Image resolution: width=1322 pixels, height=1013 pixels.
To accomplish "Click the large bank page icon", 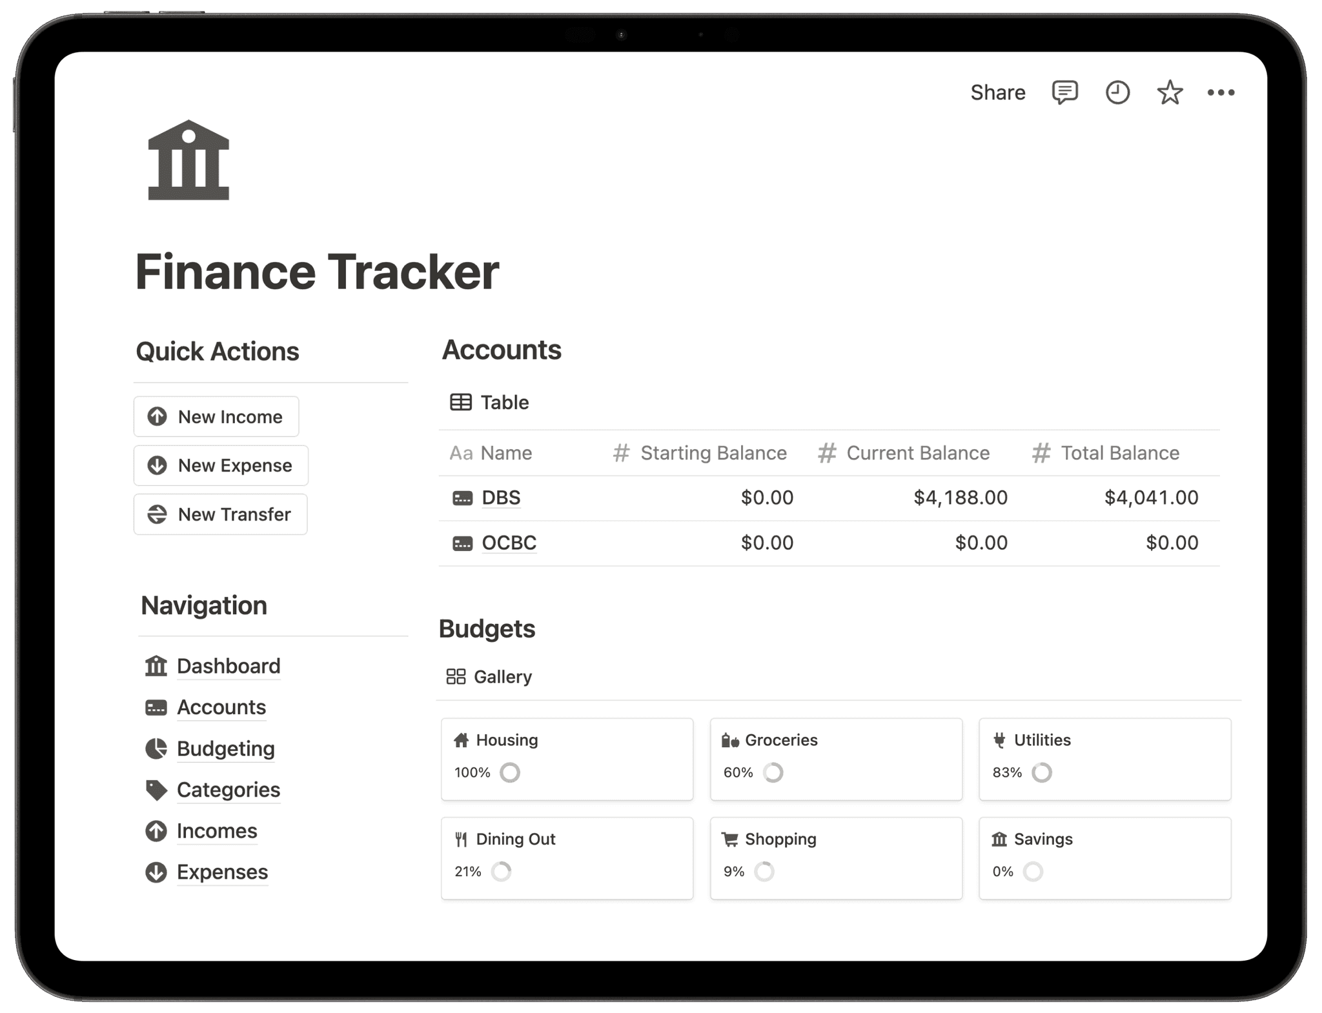I will pyautogui.click(x=188, y=160).
